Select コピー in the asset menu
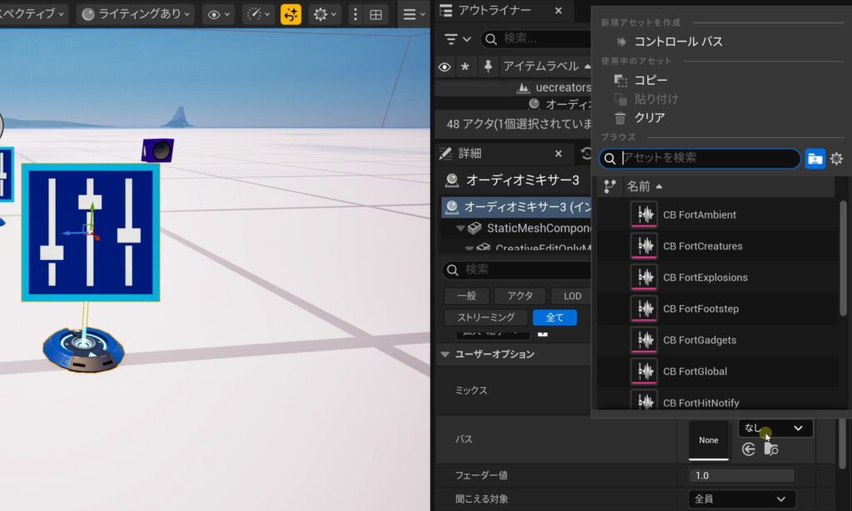The height and width of the screenshot is (511, 852). click(651, 80)
